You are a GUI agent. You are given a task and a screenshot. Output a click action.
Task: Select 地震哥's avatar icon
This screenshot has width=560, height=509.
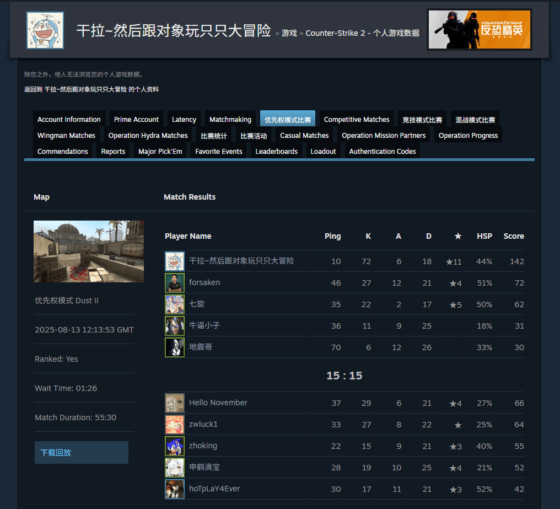(174, 347)
